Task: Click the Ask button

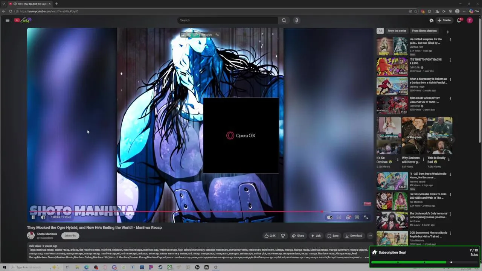Action: click(x=316, y=236)
